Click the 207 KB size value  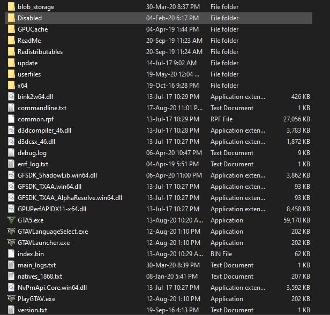[301, 276]
